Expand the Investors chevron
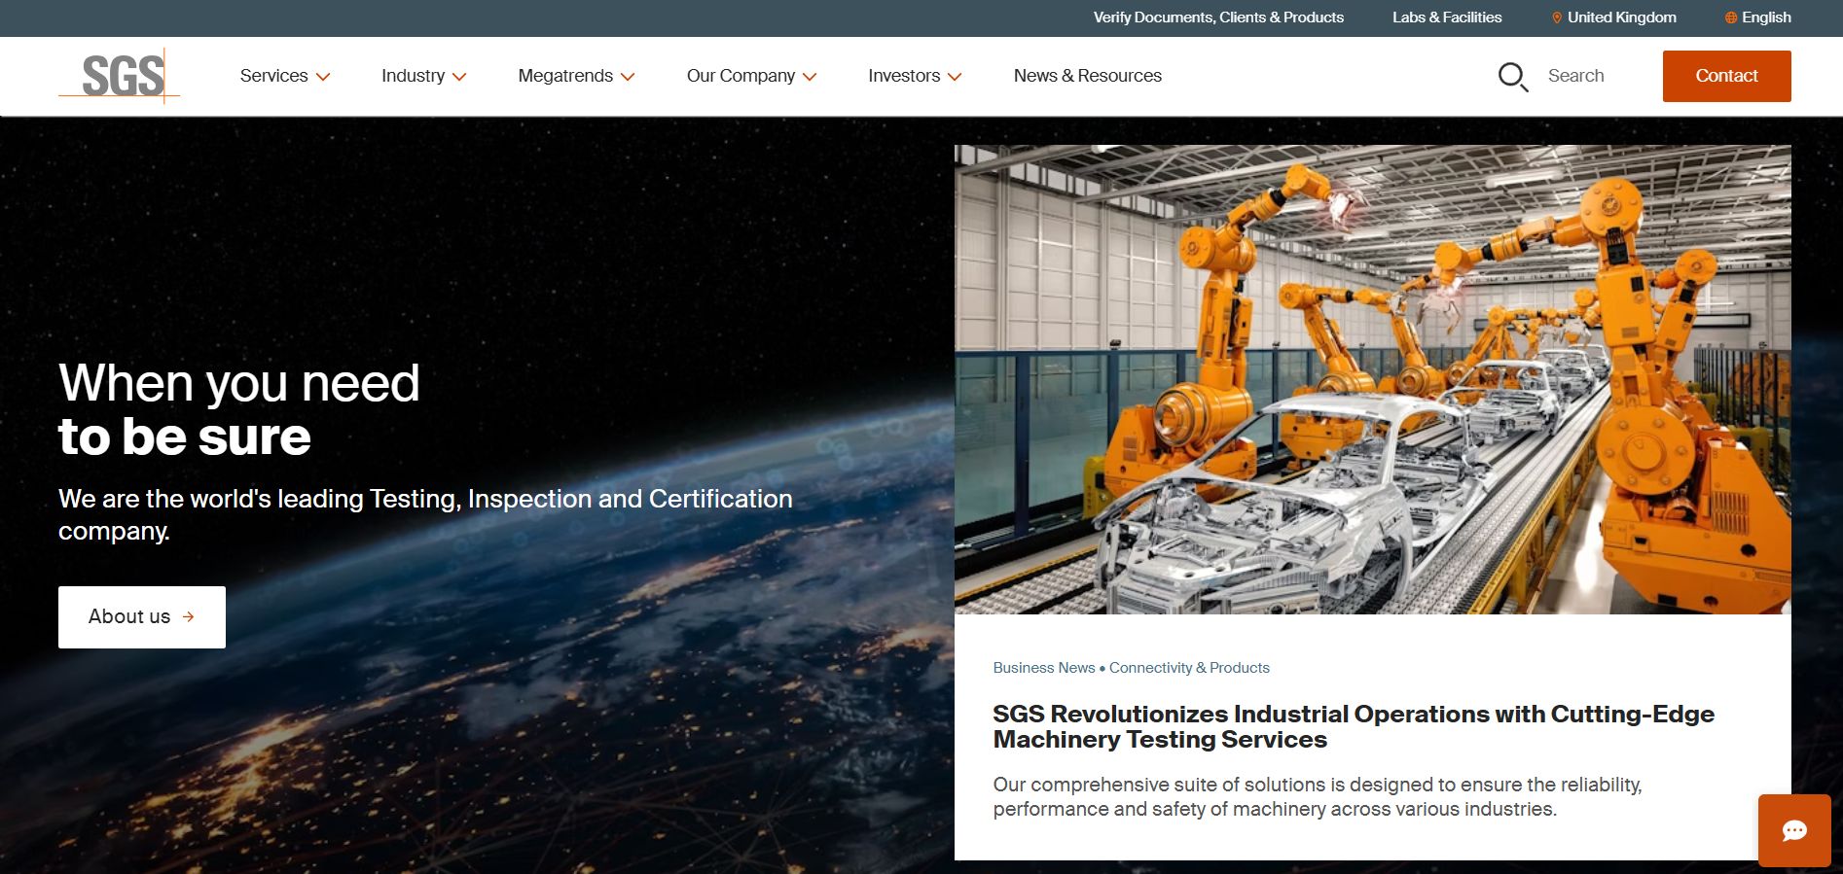1843x874 pixels. pyautogui.click(x=955, y=77)
